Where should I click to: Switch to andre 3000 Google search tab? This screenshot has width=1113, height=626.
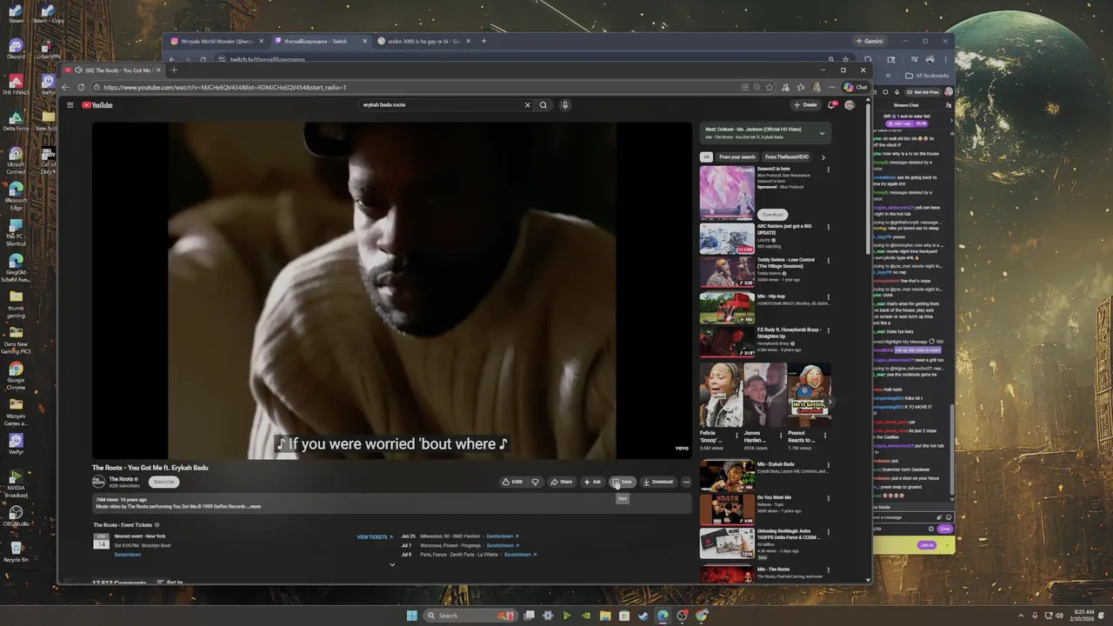[x=423, y=41]
